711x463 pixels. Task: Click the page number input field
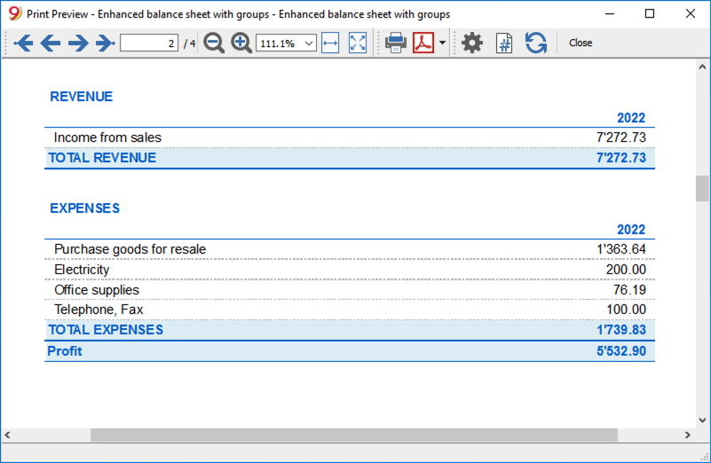point(149,43)
